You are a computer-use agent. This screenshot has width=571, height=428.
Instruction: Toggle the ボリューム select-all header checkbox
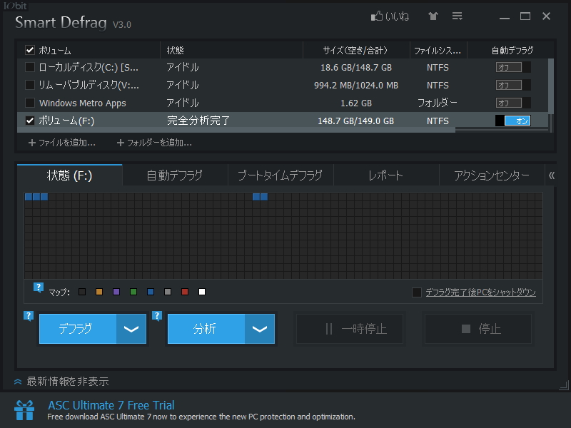30,50
